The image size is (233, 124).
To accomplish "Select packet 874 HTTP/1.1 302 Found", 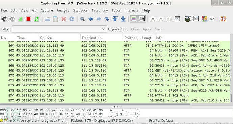I will point(115,95).
